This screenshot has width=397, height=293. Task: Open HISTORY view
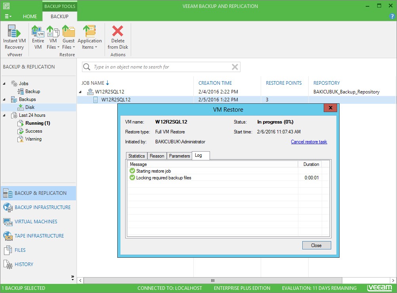(38, 264)
